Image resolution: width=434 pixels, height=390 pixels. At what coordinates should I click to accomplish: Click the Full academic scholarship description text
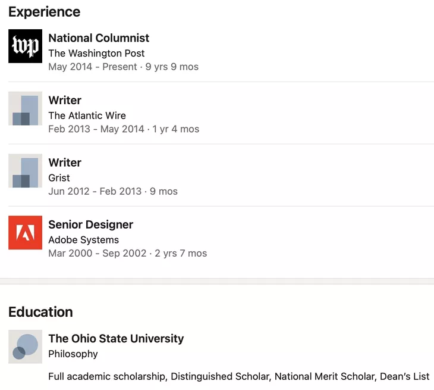(x=238, y=376)
